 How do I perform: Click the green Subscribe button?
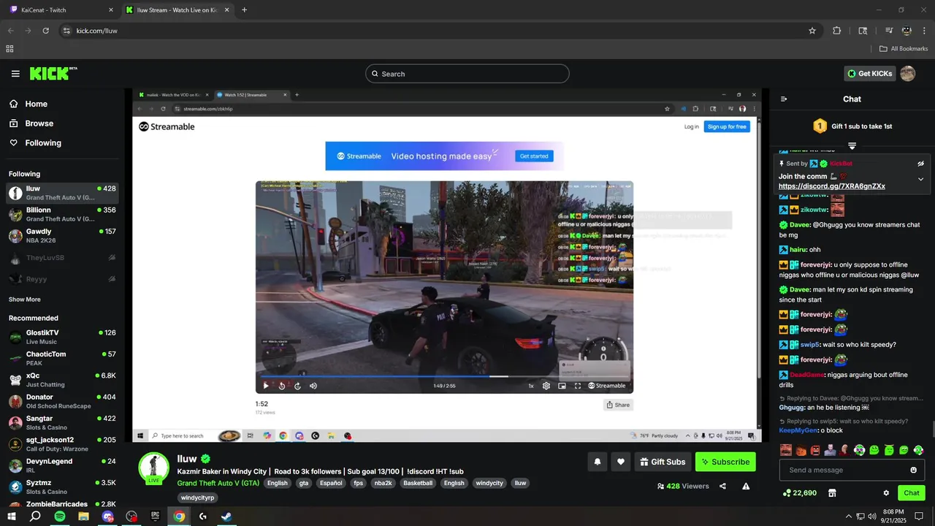pyautogui.click(x=725, y=462)
